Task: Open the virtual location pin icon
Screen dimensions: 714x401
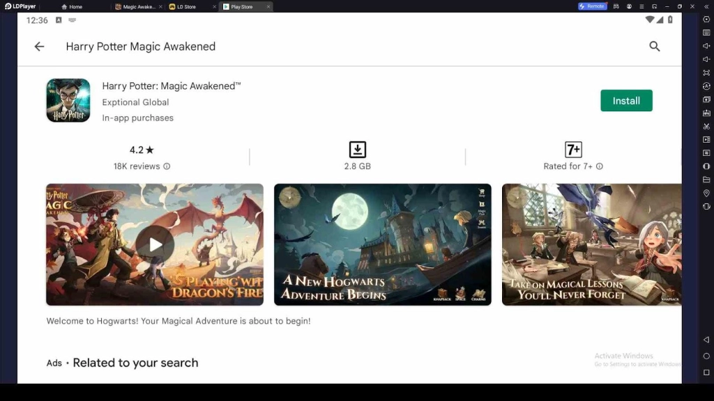Action: [x=706, y=194]
